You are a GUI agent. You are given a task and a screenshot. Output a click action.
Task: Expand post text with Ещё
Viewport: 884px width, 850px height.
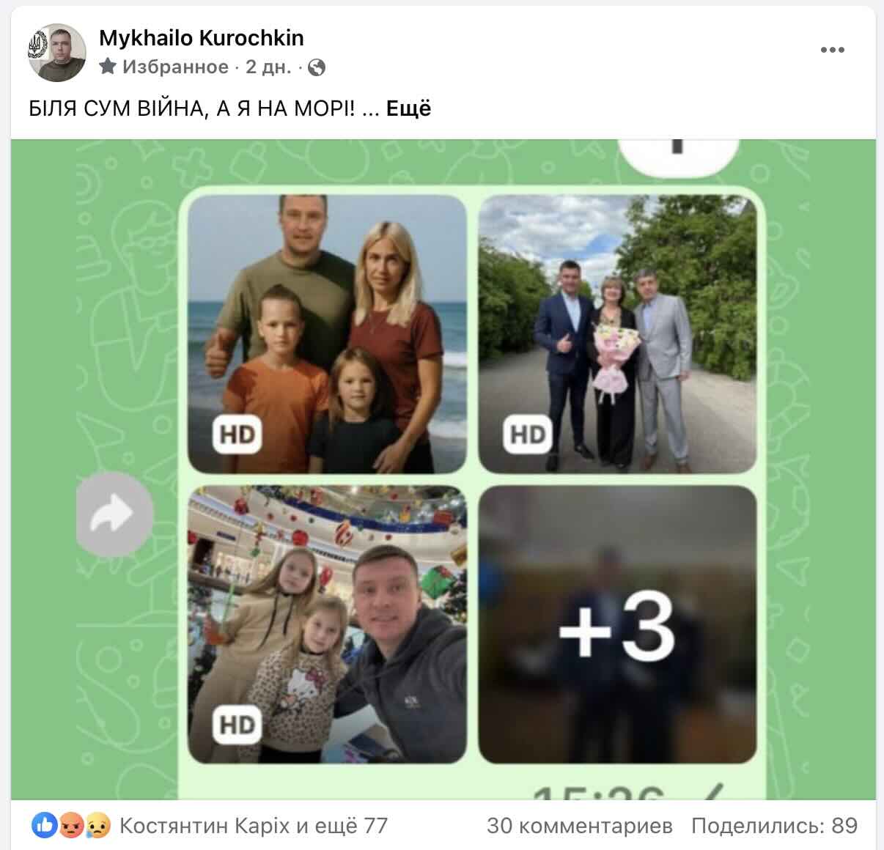408,108
